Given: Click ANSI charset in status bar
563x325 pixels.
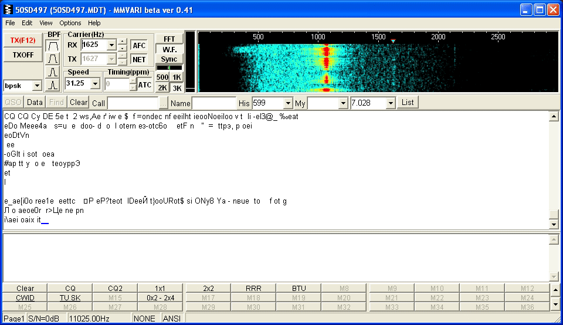Looking at the screenshot, I should coord(172,319).
